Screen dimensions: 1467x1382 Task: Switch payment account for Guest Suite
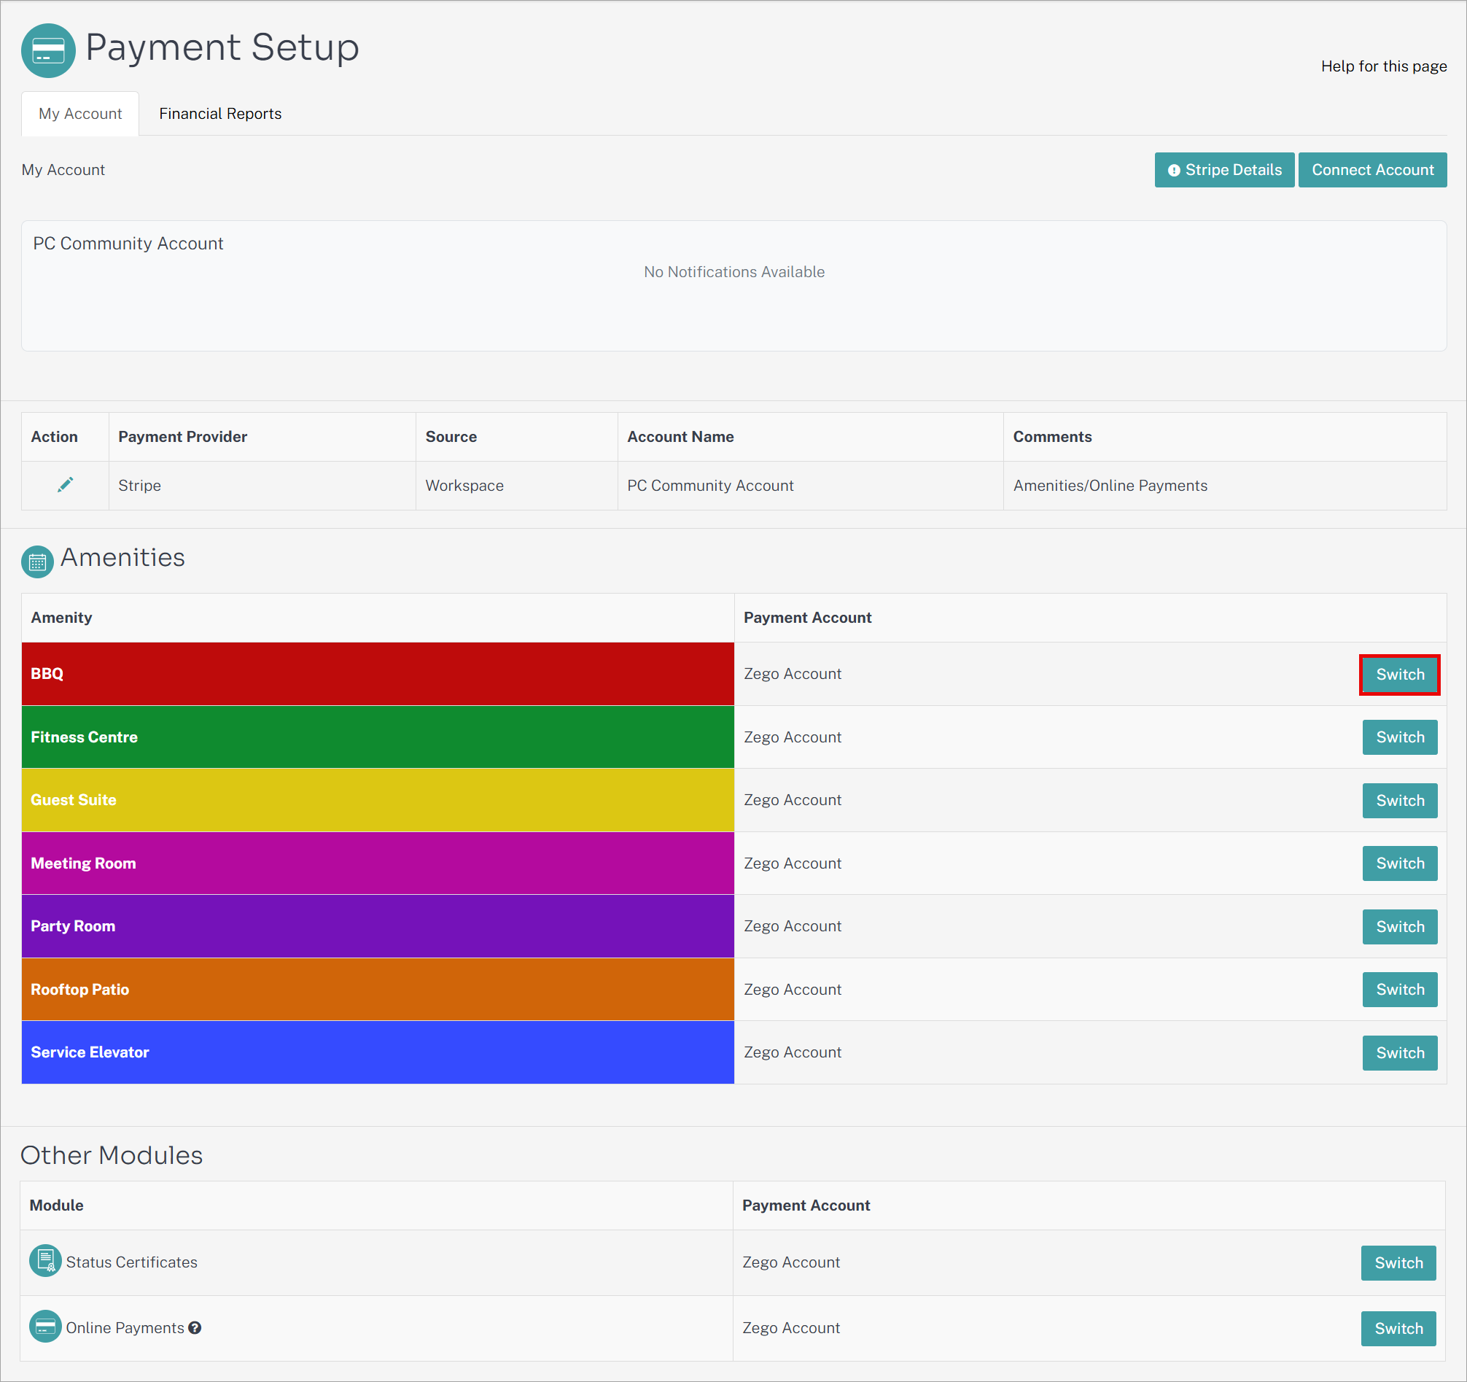[x=1400, y=800]
